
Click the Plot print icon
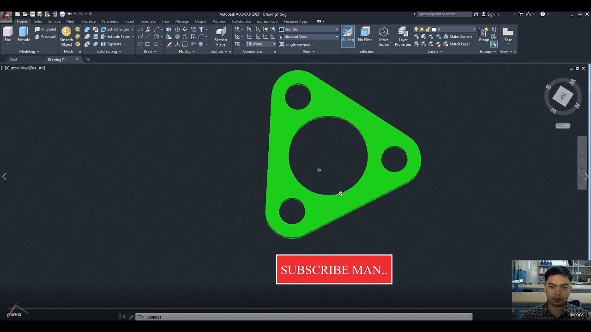(62, 14)
